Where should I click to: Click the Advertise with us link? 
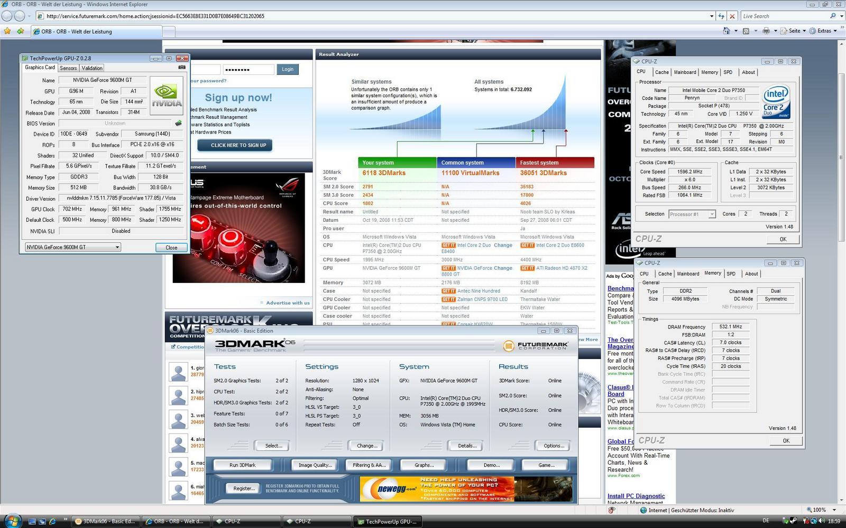tap(288, 303)
